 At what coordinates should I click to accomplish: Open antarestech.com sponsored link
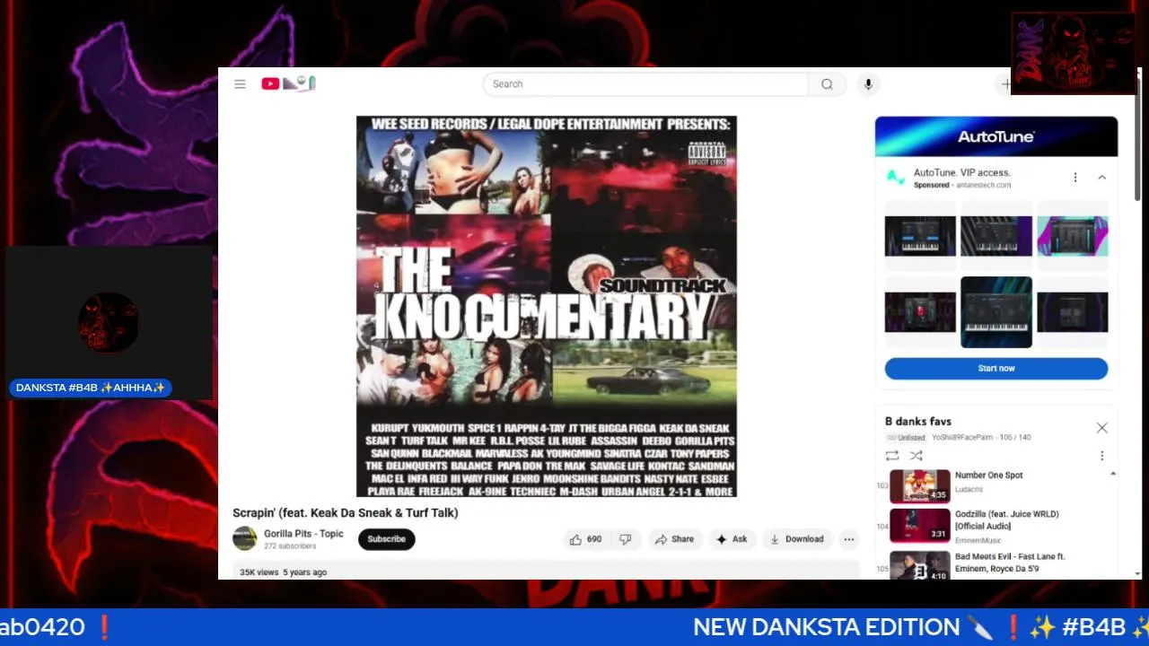(984, 185)
